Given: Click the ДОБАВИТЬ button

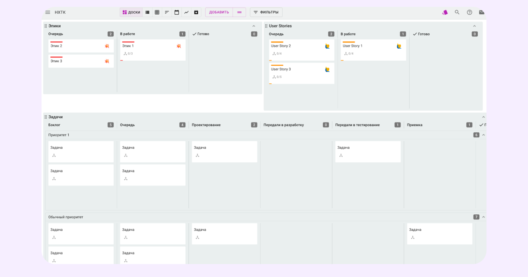Looking at the screenshot, I should coord(219,12).
